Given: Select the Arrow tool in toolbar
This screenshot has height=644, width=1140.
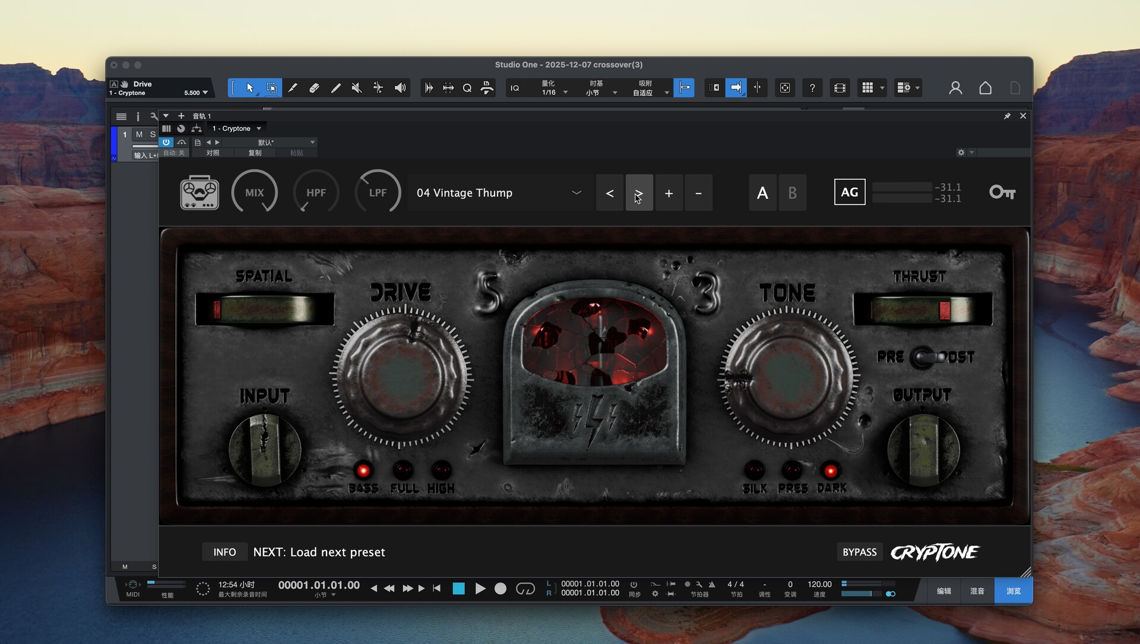Looking at the screenshot, I should tap(250, 88).
